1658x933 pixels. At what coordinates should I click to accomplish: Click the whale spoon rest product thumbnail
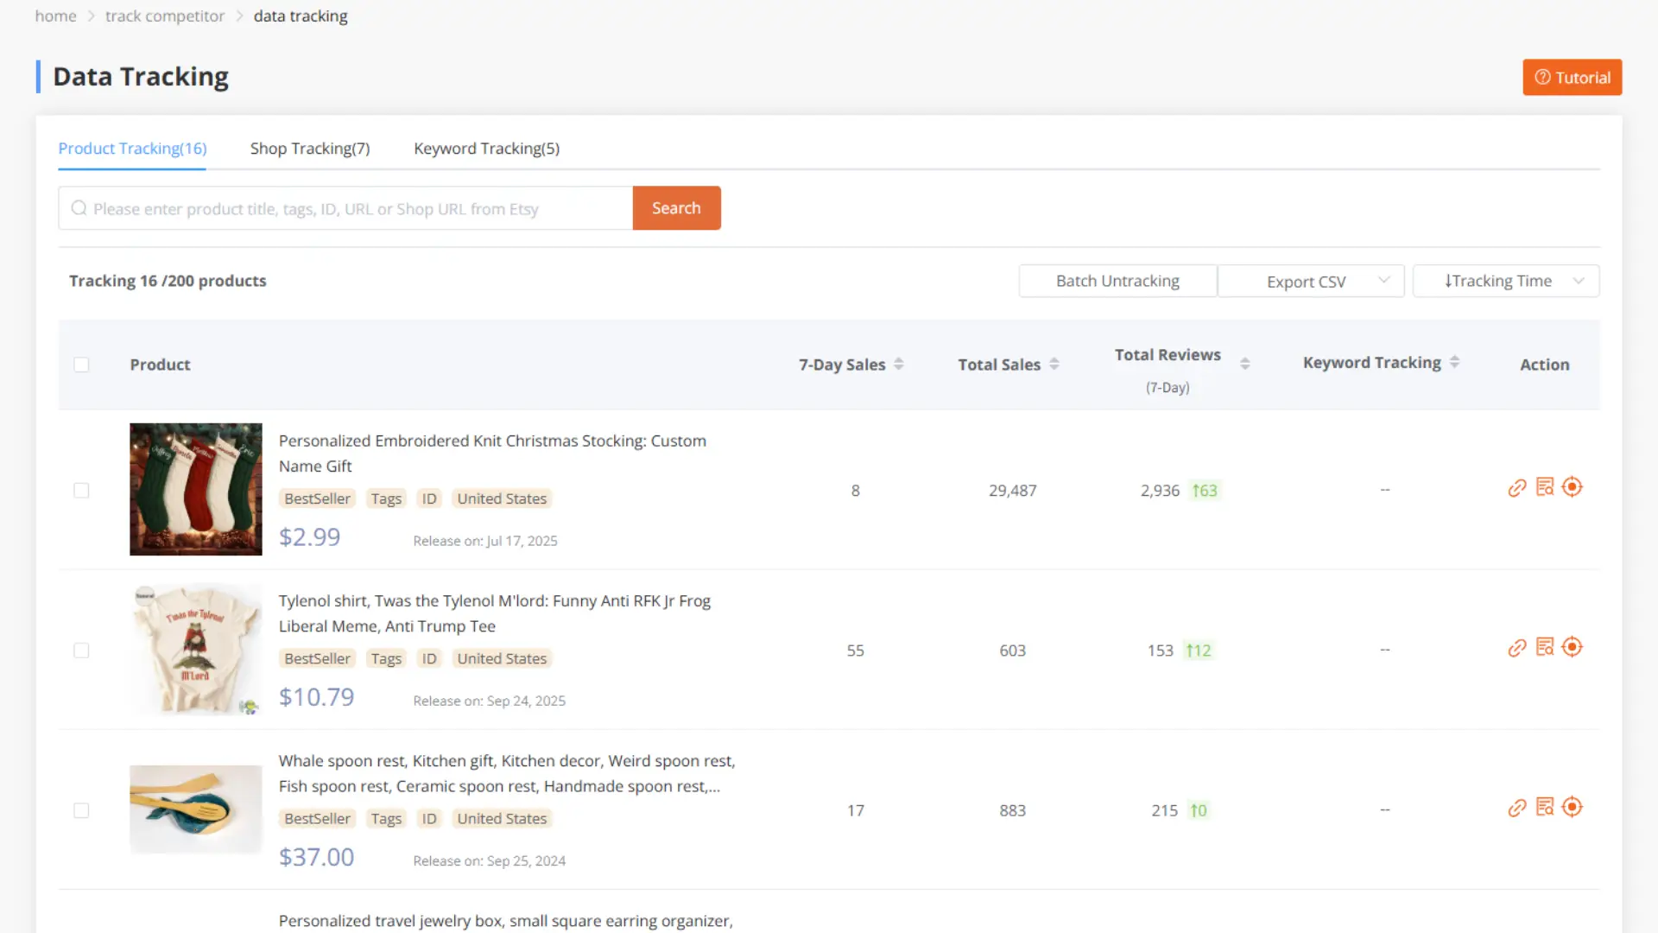[x=195, y=809]
